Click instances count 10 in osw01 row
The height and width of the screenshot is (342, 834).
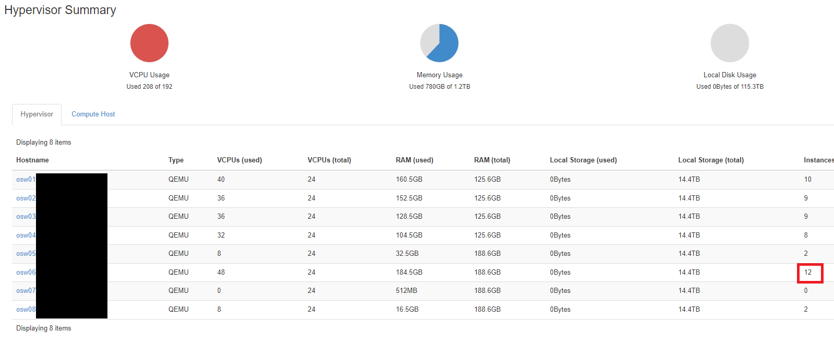808,180
